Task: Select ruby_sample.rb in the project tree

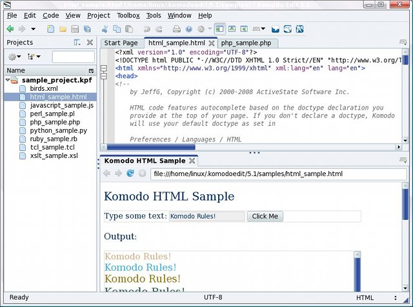Action: (54, 139)
